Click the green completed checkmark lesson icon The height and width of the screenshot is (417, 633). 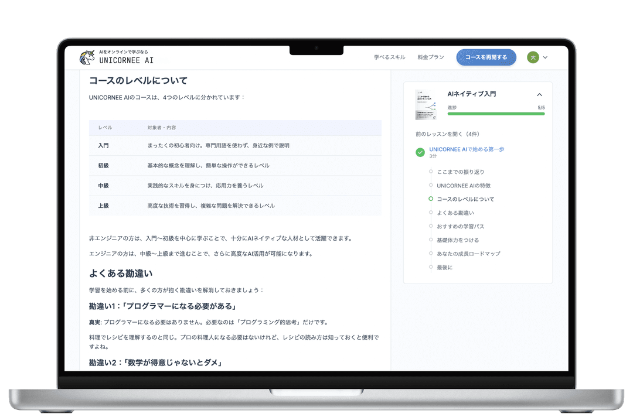(420, 152)
